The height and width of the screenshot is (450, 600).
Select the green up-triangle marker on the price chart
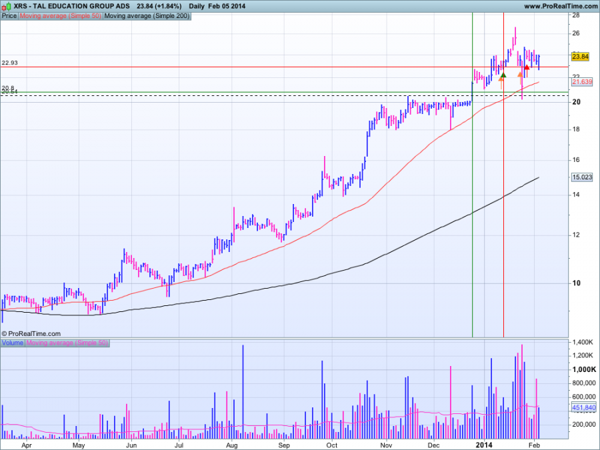503,75
